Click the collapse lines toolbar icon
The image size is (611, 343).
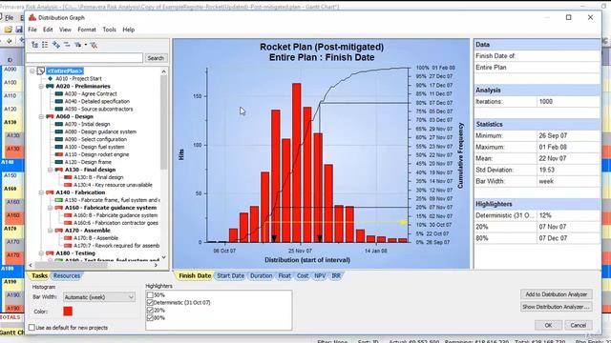click(x=67, y=45)
